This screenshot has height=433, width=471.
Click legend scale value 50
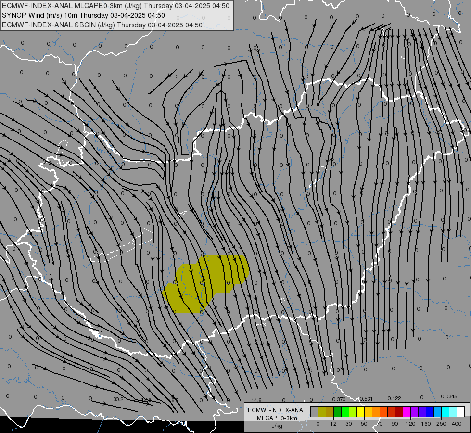[364, 424]
